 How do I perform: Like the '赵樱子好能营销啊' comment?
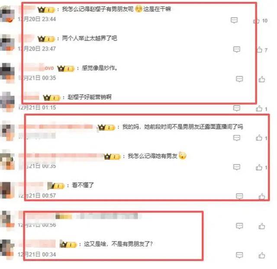(259, 109)
